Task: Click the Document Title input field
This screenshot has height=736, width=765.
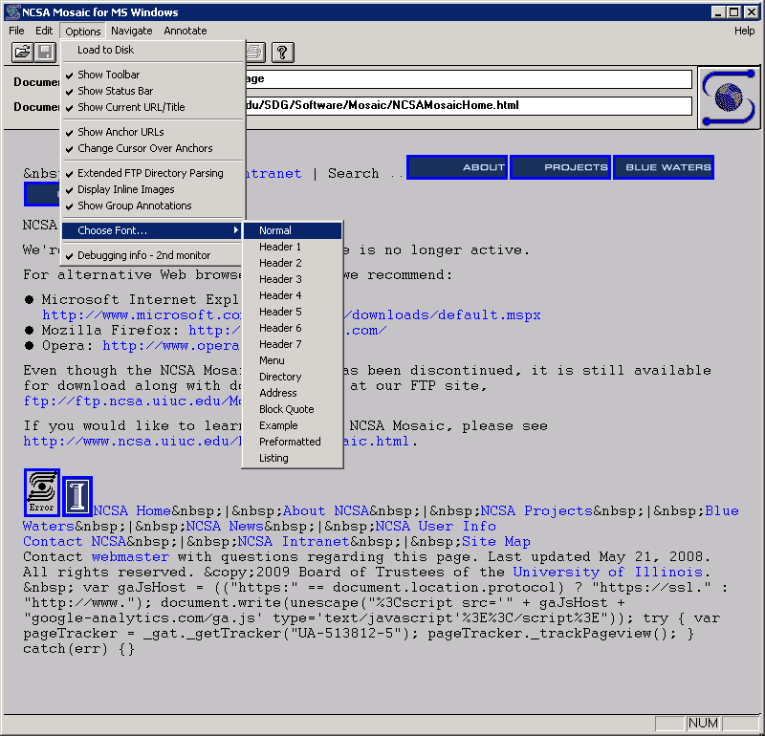Action: pyautogui.click(x=469, y=79)
